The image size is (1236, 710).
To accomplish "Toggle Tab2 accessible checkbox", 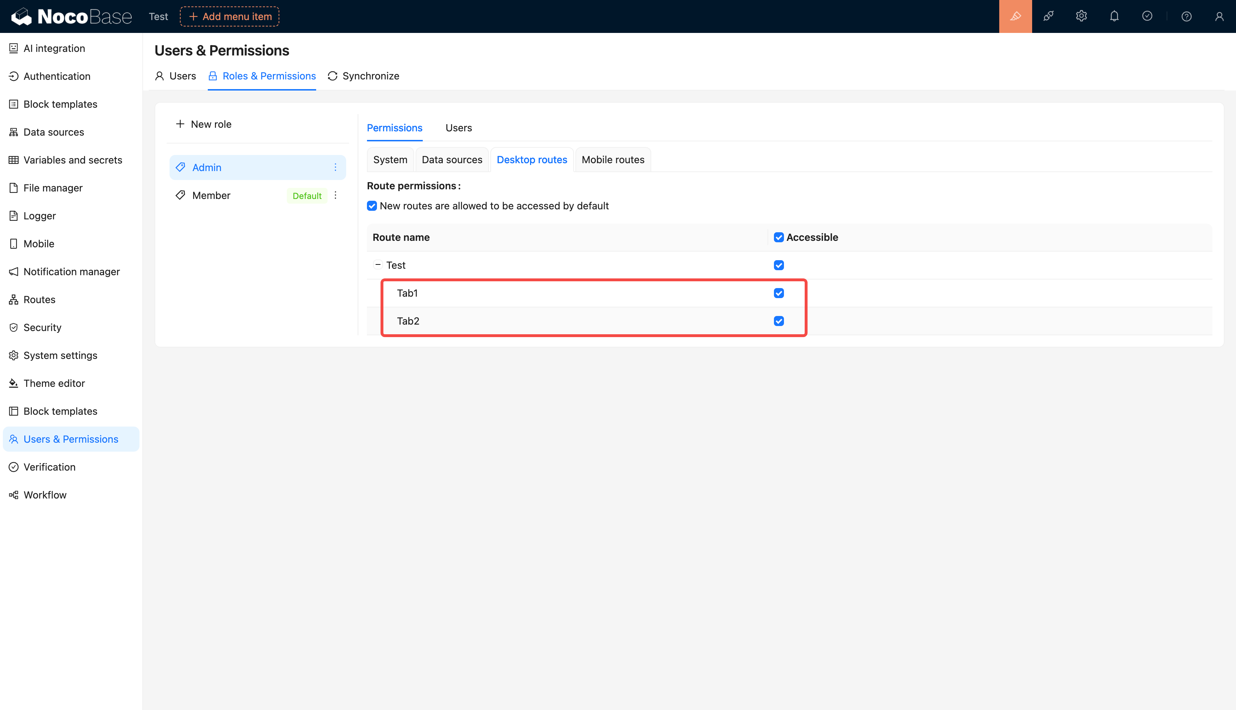I will click(x=779, y=321).
